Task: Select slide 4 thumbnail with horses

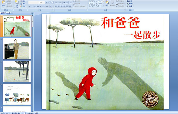Action: (x=17, y=94)
